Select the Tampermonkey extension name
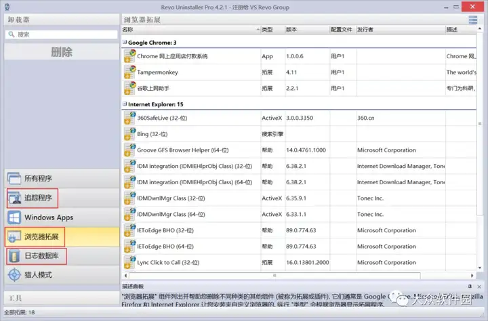The width and height of the screenshot is (488, 321). (x=157, y=72)
